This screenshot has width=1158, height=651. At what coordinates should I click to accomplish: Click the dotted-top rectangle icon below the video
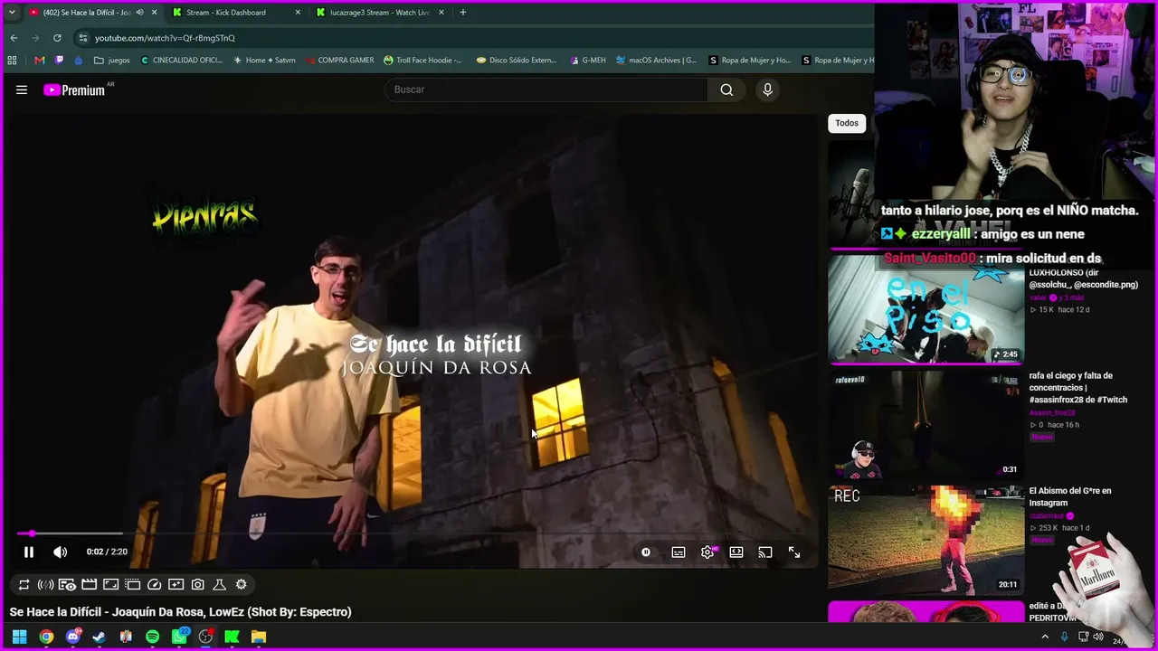(x=132, y=584)
